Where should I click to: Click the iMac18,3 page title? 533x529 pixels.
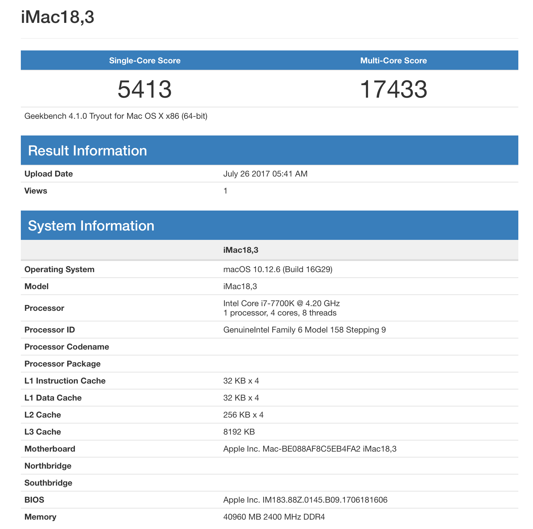point(58,17)
